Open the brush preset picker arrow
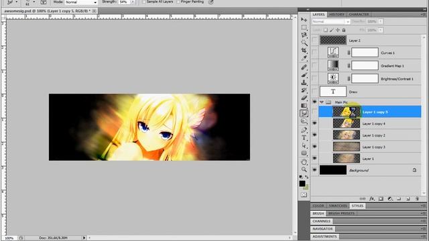This screenshot has width=429, height=241. pos(34,2)
